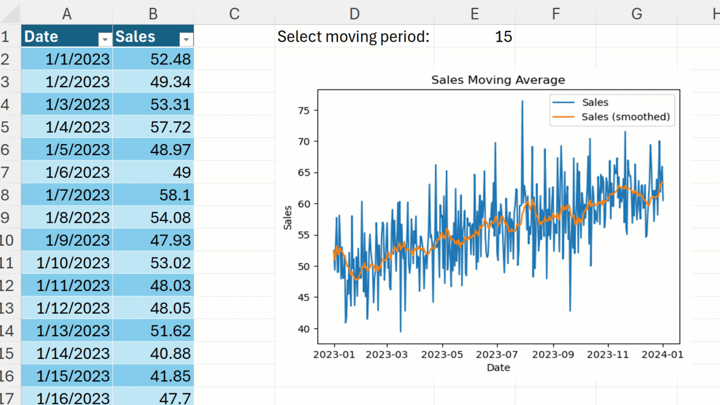
Task: Click the 'Sales (smoothed)' legend entry
Action: click(x=625, y=117)
